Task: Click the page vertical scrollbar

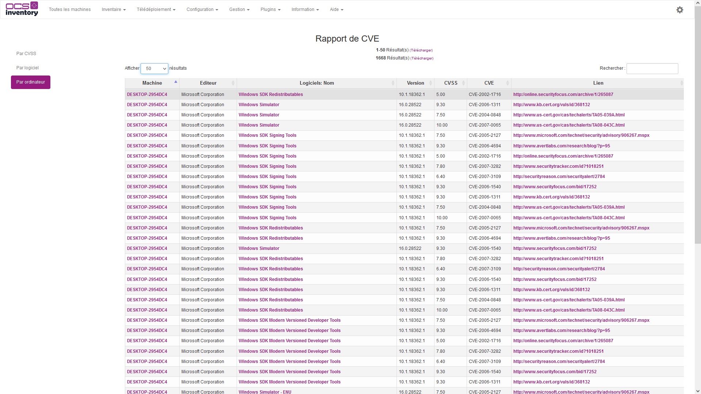Action: [698, 124]
